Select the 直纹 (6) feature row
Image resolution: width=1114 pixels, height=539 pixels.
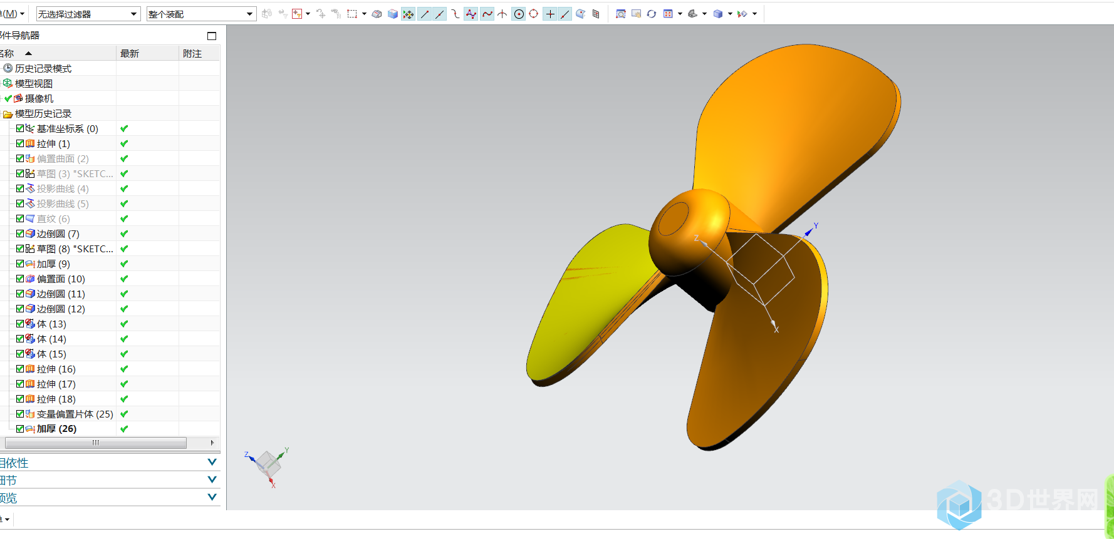53,218
